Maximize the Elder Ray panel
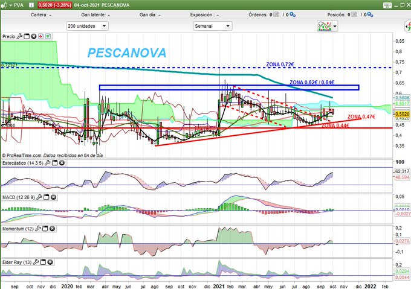The image size is (411, 289). pos(43,262)
